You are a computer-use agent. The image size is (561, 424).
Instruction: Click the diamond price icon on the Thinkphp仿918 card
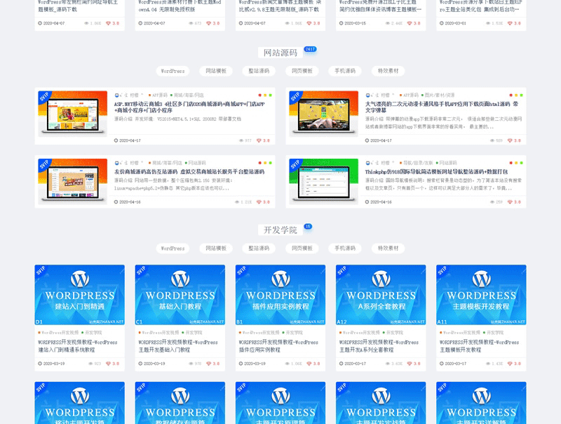(x=510, y=202)
